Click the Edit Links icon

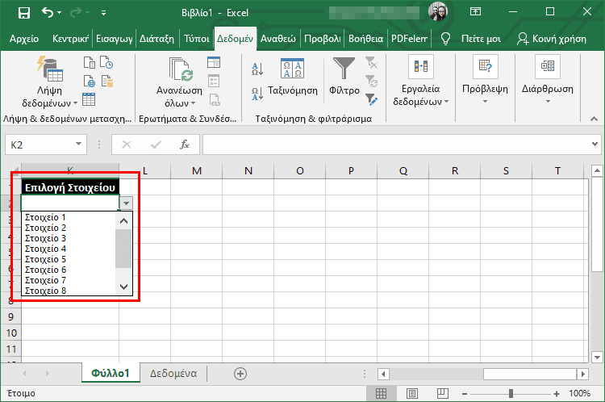click(x=215, y=99)
